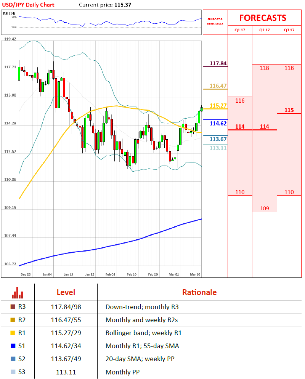The width and height of the screenshot is (305, 379).
Task: Click the 115.27 resistance level label
Action: [x=218, y=106]
